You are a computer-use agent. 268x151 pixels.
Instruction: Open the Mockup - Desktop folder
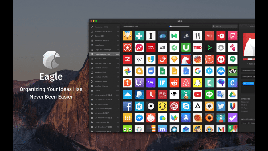(104, 77)
